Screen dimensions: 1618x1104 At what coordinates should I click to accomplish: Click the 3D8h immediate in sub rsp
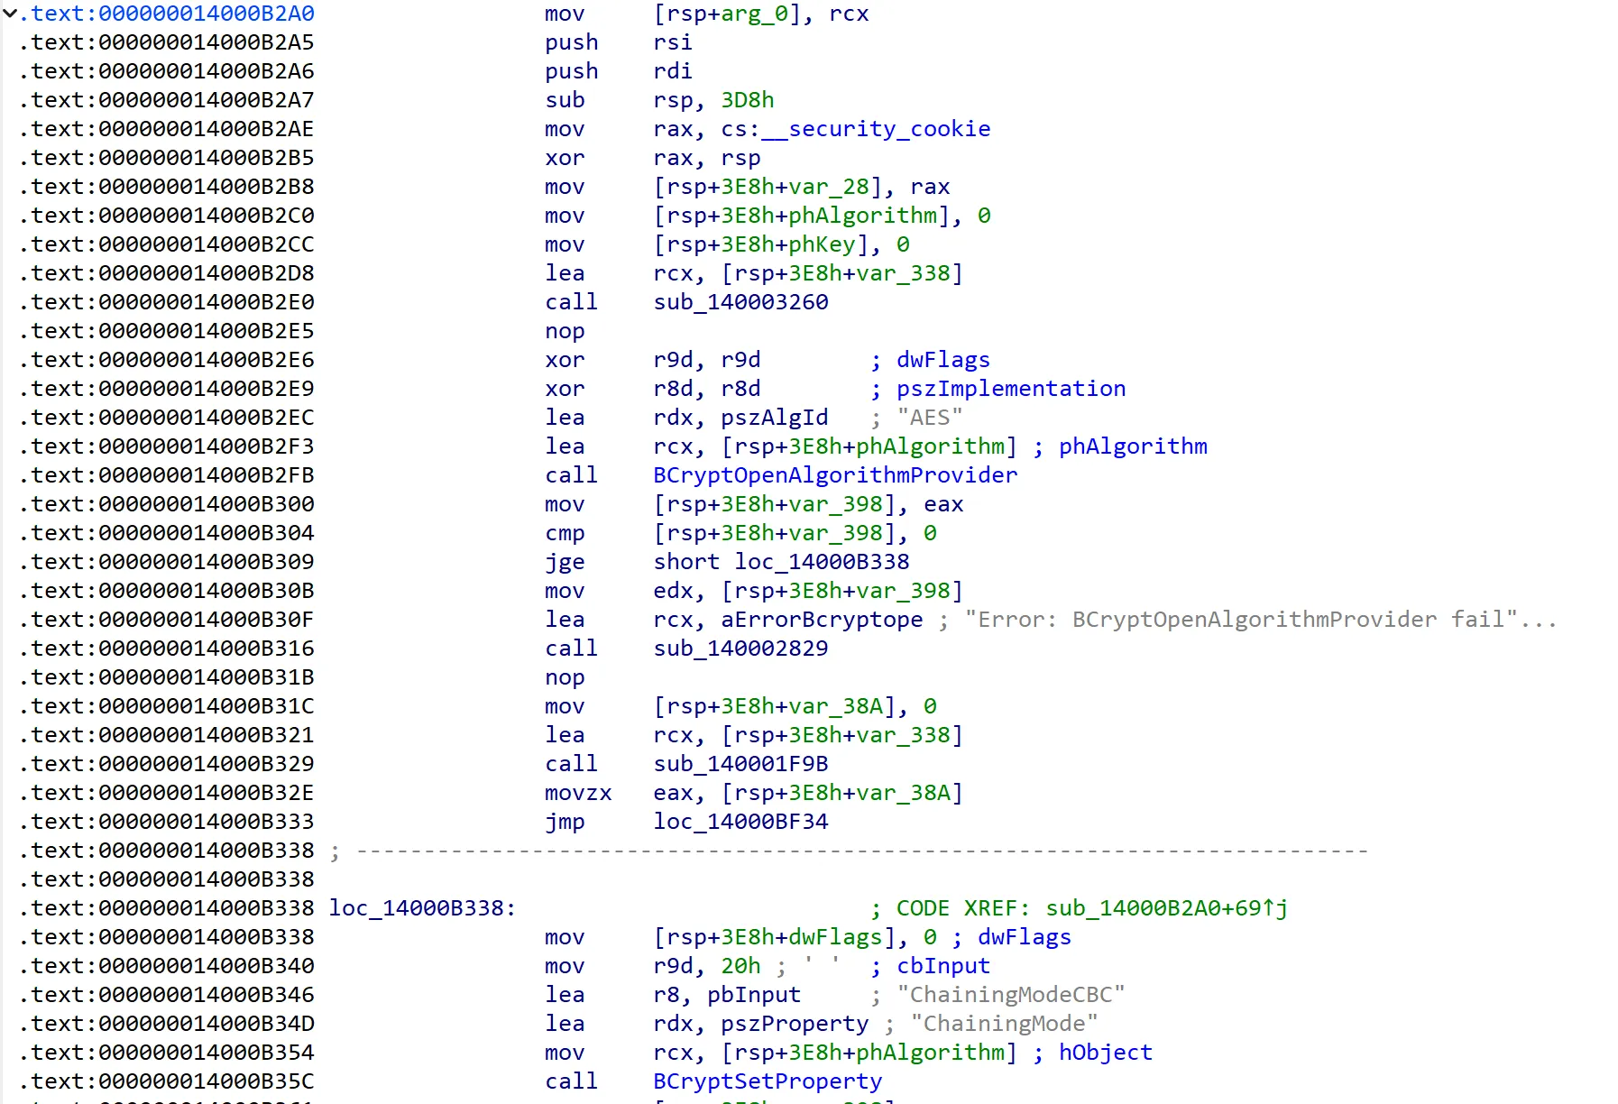tap(747, 100)
